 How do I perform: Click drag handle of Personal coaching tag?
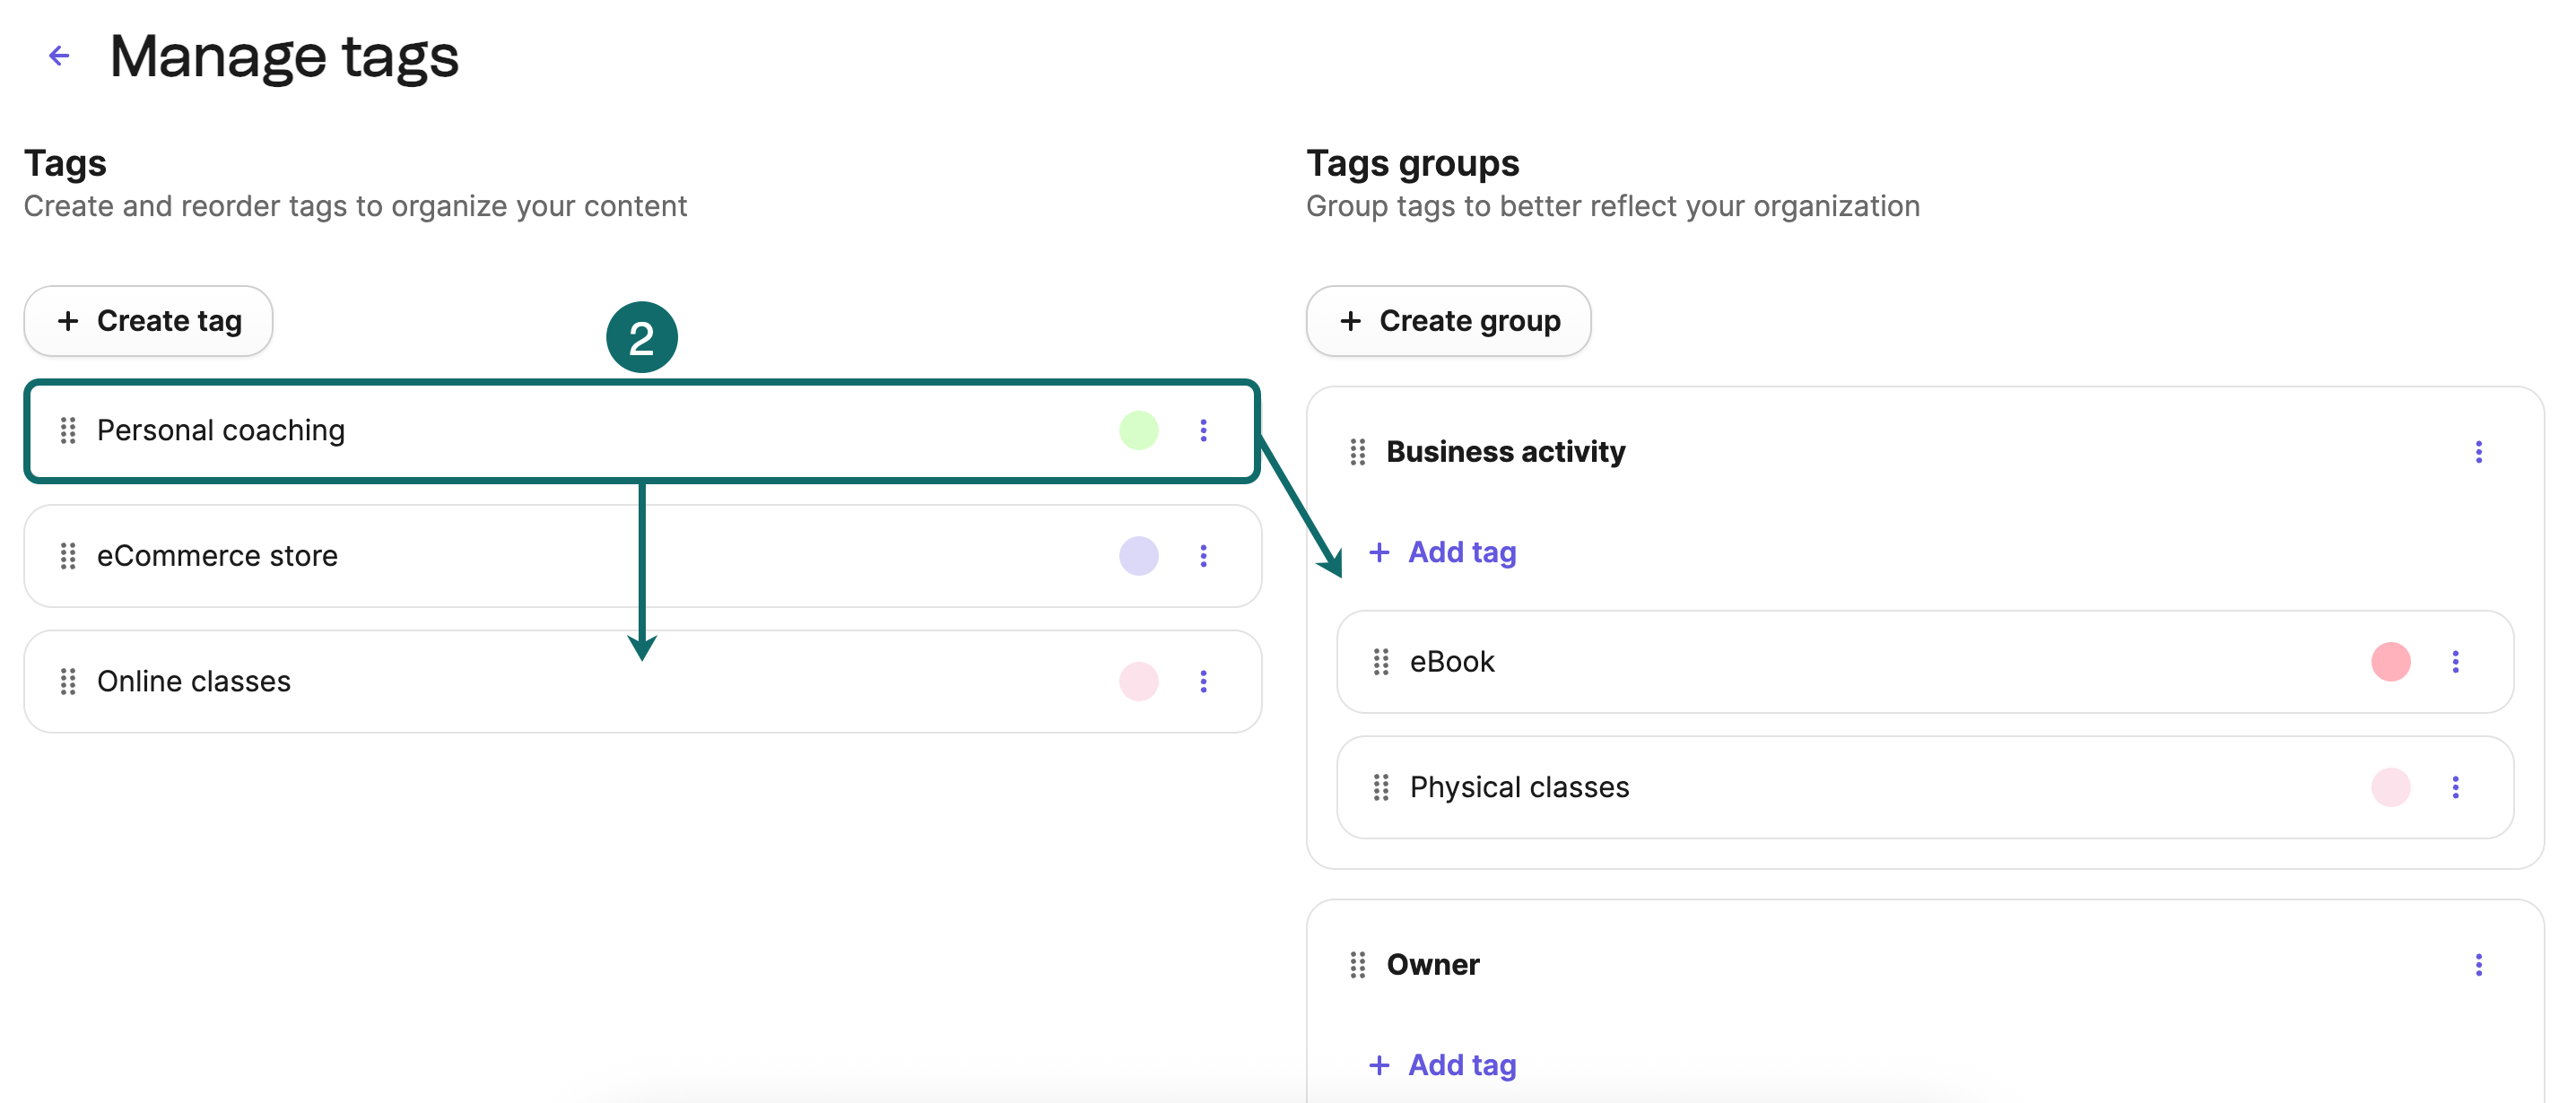pyautogui.click(x=68, y=430)
